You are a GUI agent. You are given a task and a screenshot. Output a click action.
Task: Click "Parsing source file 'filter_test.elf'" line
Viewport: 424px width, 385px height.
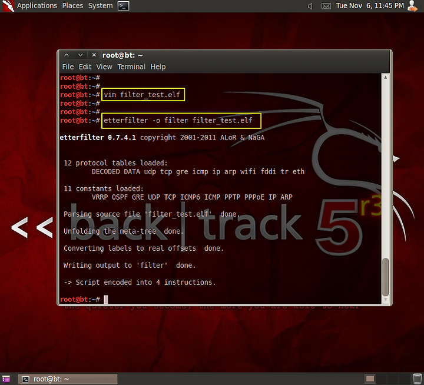click(x=152, y=214)
